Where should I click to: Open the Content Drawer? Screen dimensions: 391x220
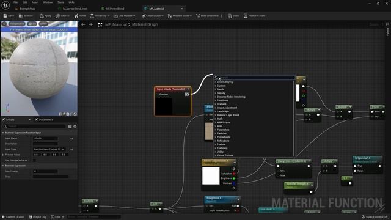[x=13, y=217]
